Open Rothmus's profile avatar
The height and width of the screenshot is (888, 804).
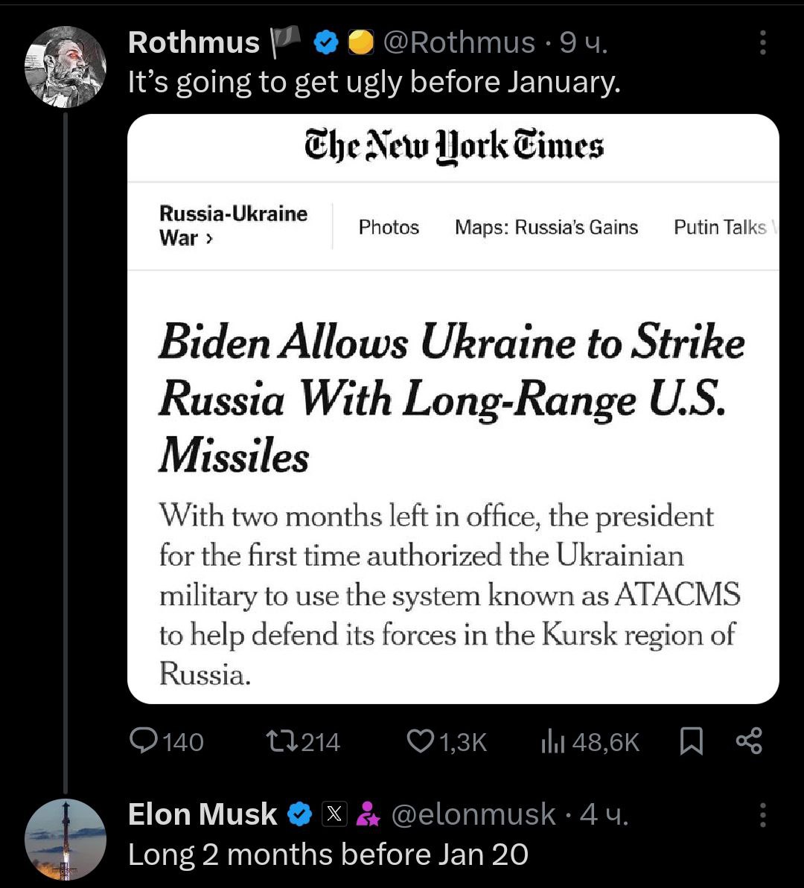coord(66,67)
